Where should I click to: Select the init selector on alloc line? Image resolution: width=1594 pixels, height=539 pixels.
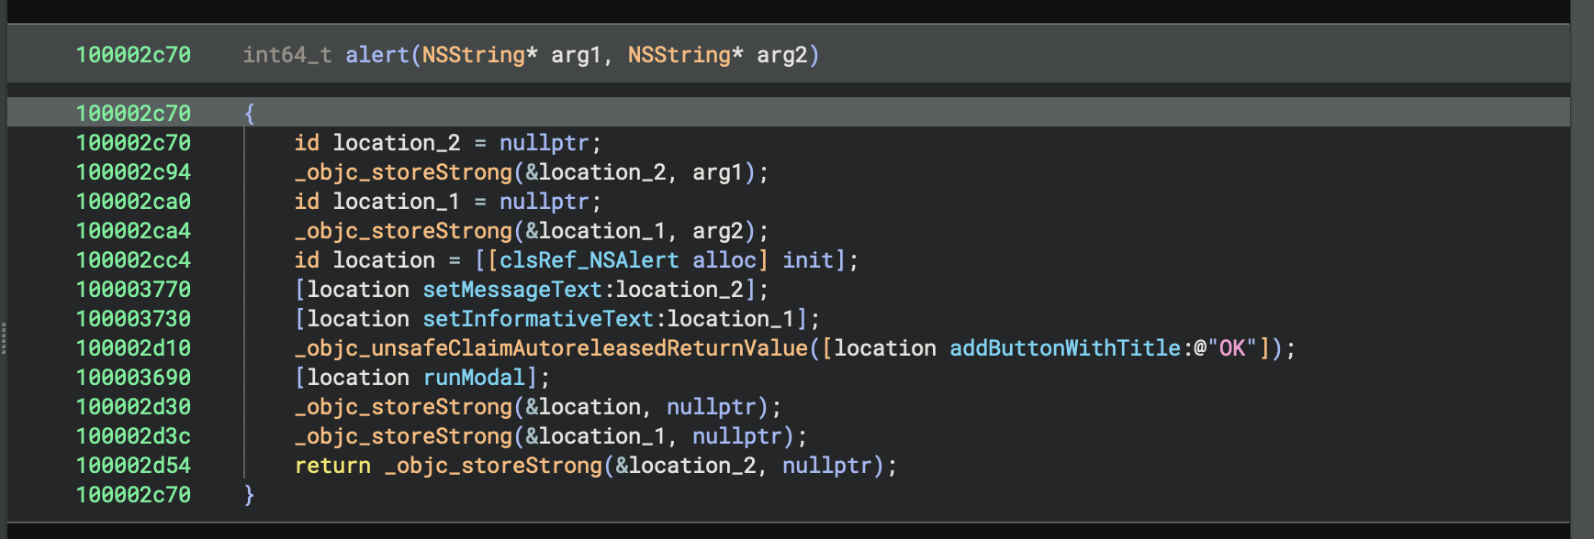coord(807,260)
